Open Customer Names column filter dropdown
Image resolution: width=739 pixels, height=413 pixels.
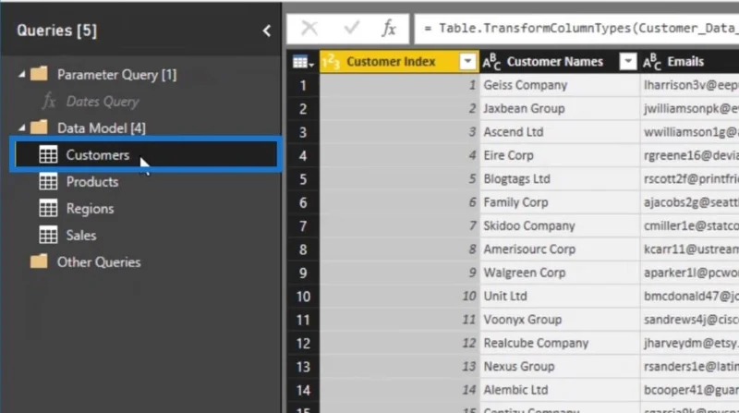(x=628, y=62)
